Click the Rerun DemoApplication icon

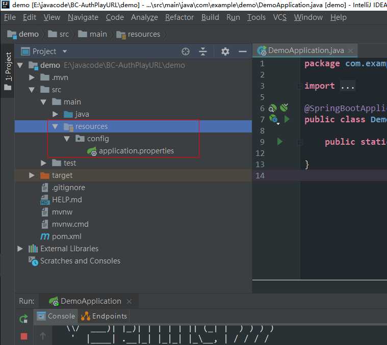click(x=23, y=319)
